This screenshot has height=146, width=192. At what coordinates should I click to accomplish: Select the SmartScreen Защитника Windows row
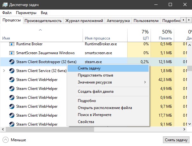[x=93, y=53]
